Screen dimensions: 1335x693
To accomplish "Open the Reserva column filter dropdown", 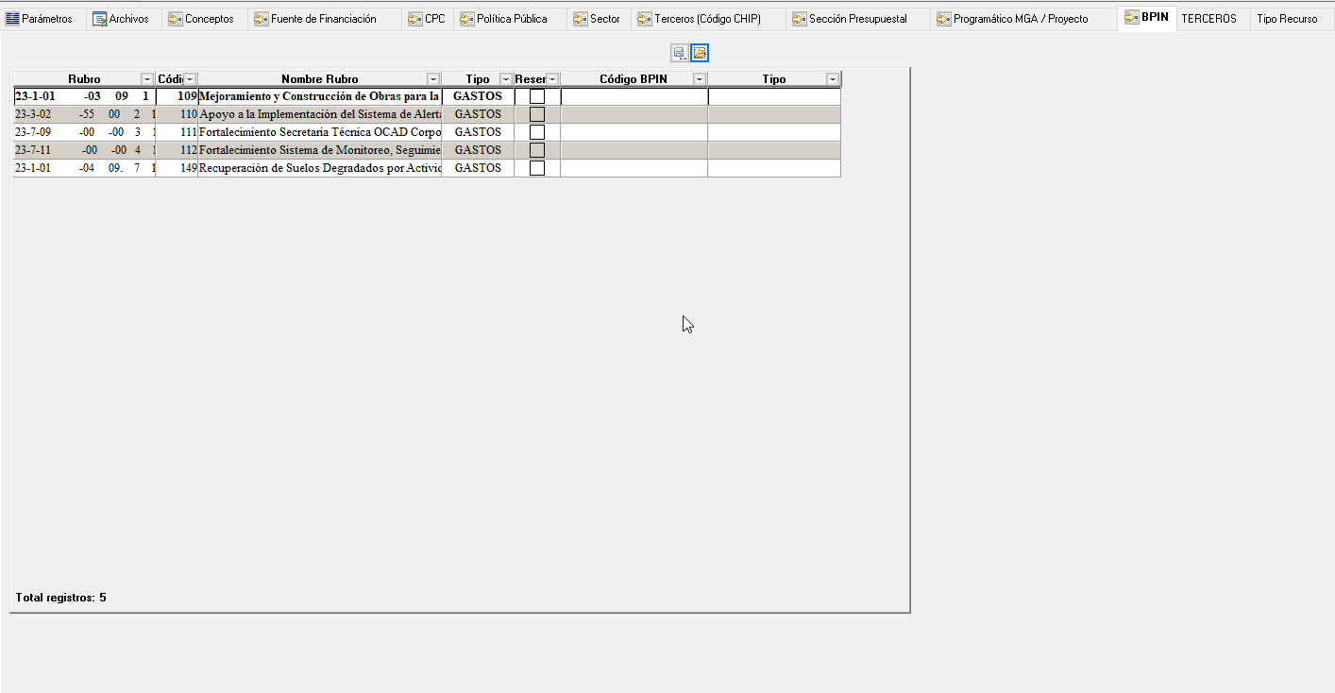I will pyautogui.click(x=552, y=79).
